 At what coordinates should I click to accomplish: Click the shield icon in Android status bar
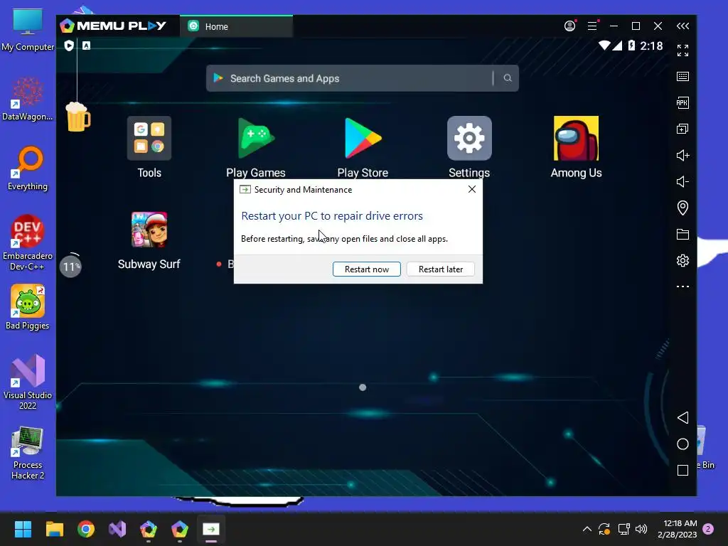pyautogui.click(x=69, y=45)
